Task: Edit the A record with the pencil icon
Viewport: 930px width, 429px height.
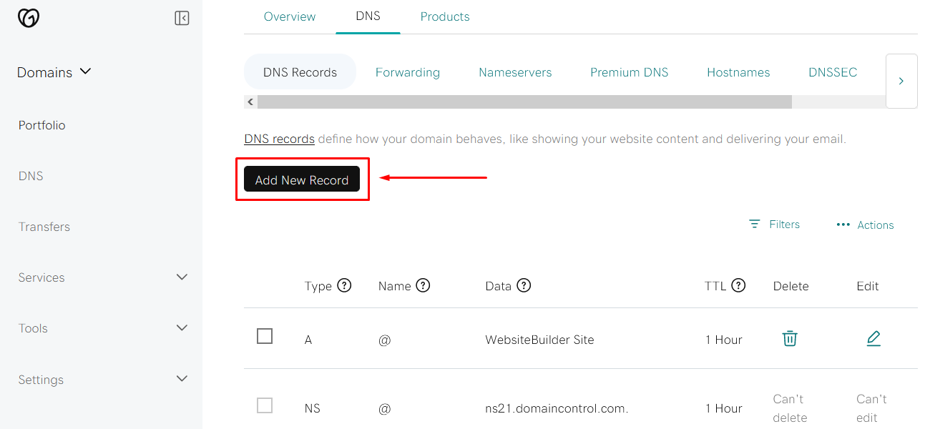Action: (x=873, y=338)
